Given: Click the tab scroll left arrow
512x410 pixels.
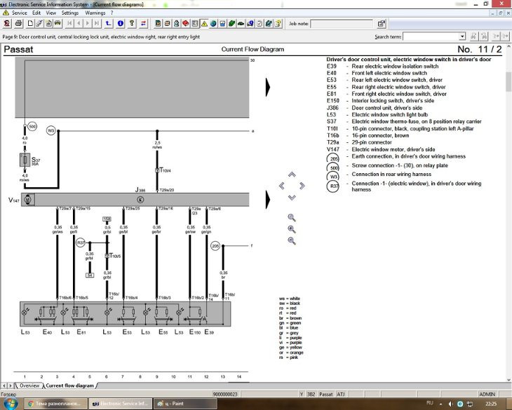Looking at the screenshot, I should click(4, 385).
